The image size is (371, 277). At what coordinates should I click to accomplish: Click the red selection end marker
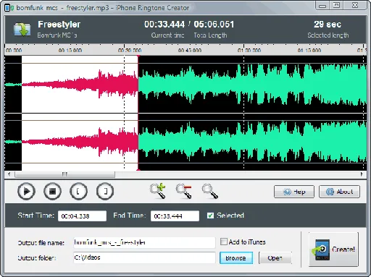point(138,113)
